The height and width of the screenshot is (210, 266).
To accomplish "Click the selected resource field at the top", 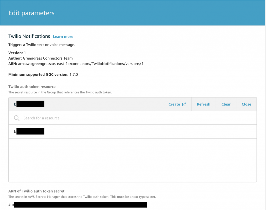I will point(86,104).
